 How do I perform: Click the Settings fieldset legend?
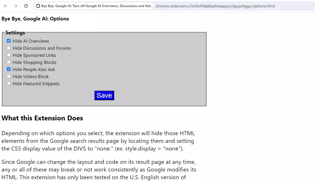[15, 32]
